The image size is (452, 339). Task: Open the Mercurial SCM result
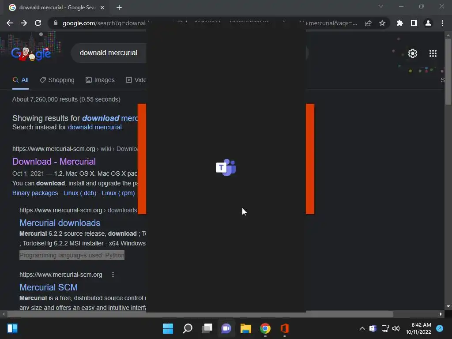pyautogui.click(x=49, y=287)
